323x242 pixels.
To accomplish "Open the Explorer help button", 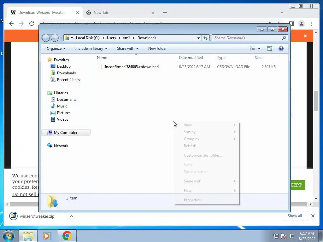I will [x=281, y=49].
